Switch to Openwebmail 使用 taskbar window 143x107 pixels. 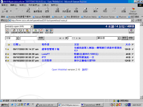point(92,105)
